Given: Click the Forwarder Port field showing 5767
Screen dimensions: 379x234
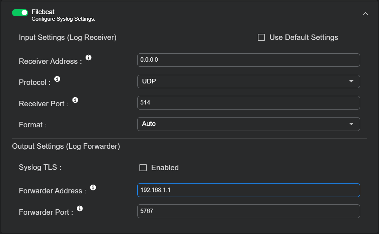Looking at the screenshot, I should [x=248, y=211].
